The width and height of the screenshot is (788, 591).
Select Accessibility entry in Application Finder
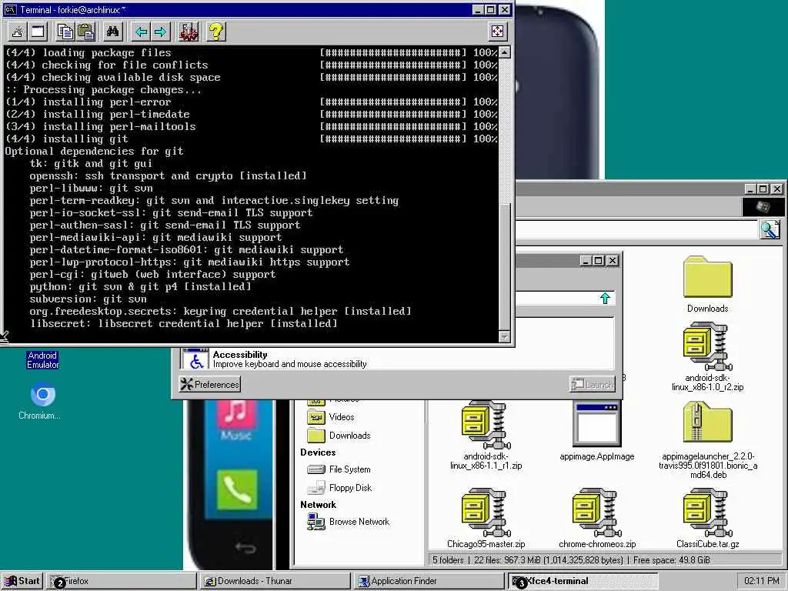click(397, 359)
